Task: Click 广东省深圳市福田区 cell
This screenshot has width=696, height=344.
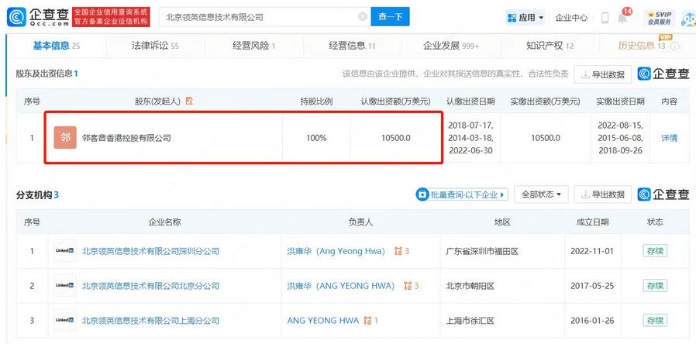Action: [482, 251]
